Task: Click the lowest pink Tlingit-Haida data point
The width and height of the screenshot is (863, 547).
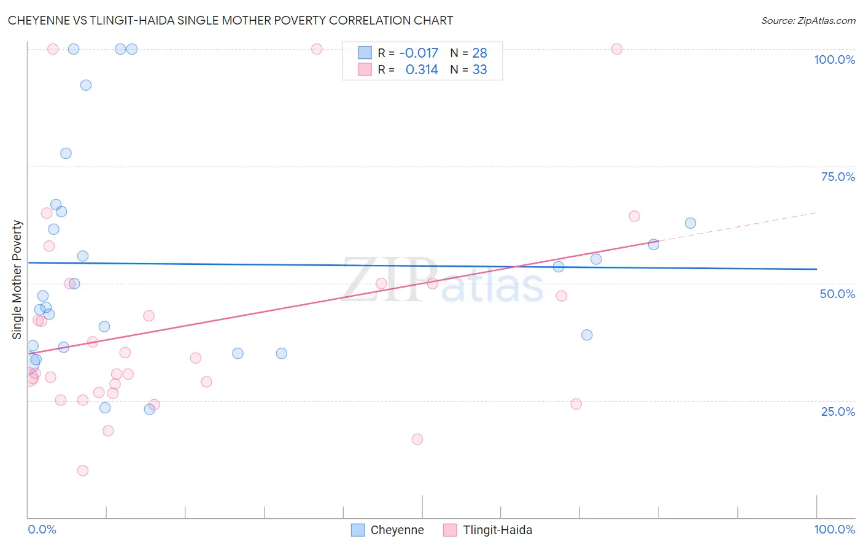Action: pos(83,471)
